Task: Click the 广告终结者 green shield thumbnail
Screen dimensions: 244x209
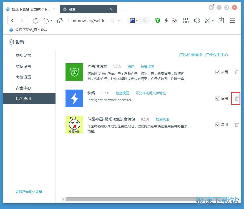Action: [x=74, y=72]
